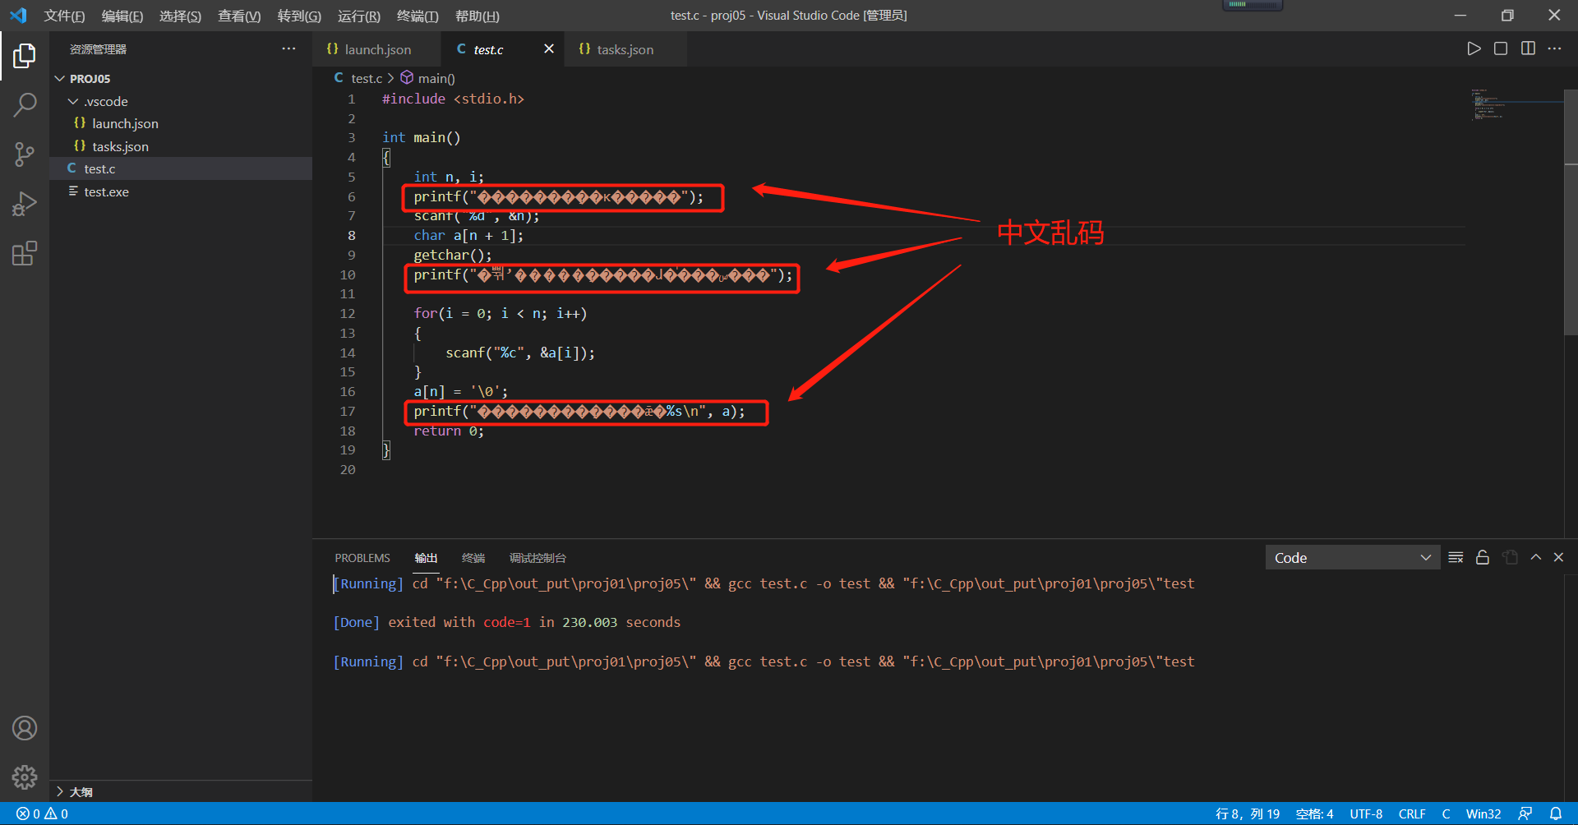The image size is (1578, 825).
Task: Select test.c in the file tree
Action: click(x=181, y=168)
